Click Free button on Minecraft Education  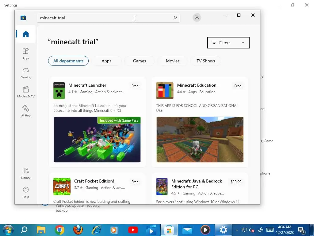238,86
